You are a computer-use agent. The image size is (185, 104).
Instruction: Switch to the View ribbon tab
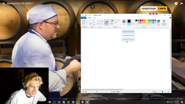(95, 18)
